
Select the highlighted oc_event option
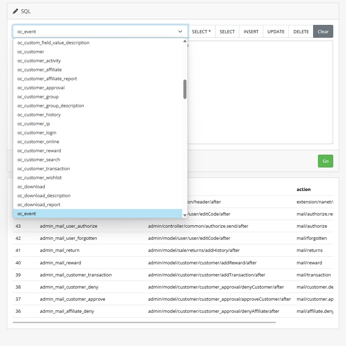click(x=27, y=214)
